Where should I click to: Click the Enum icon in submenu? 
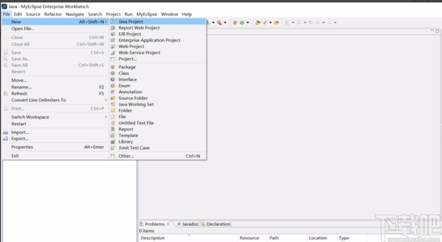(113, 86)
